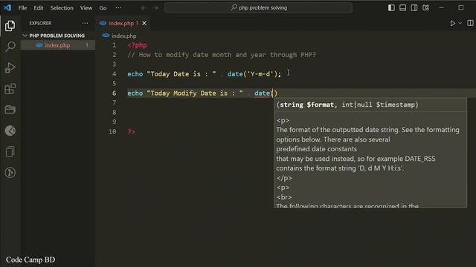The height and width of the screenshot is (267, 476).
Task: Click the closing ?> tag on line 10
Action: [132, 131]
